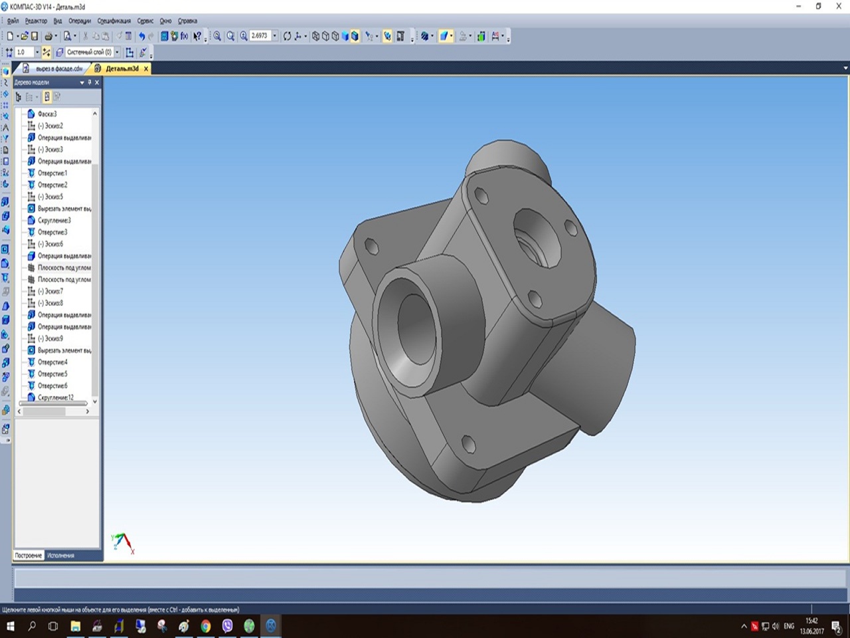Click the Chrome icon in taskbar

[x=206, y=626]
